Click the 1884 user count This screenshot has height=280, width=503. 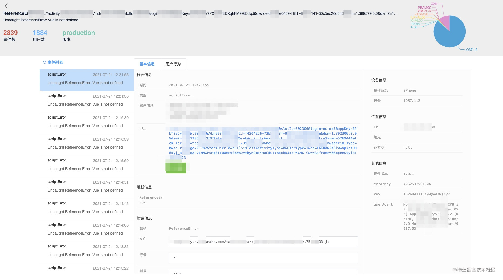(40, 33)
